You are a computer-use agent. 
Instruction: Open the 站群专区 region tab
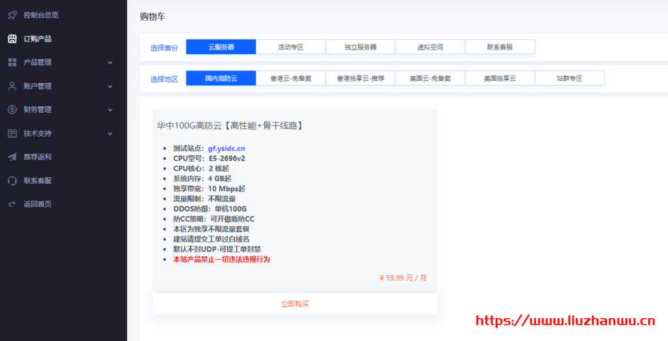point(569,78)
